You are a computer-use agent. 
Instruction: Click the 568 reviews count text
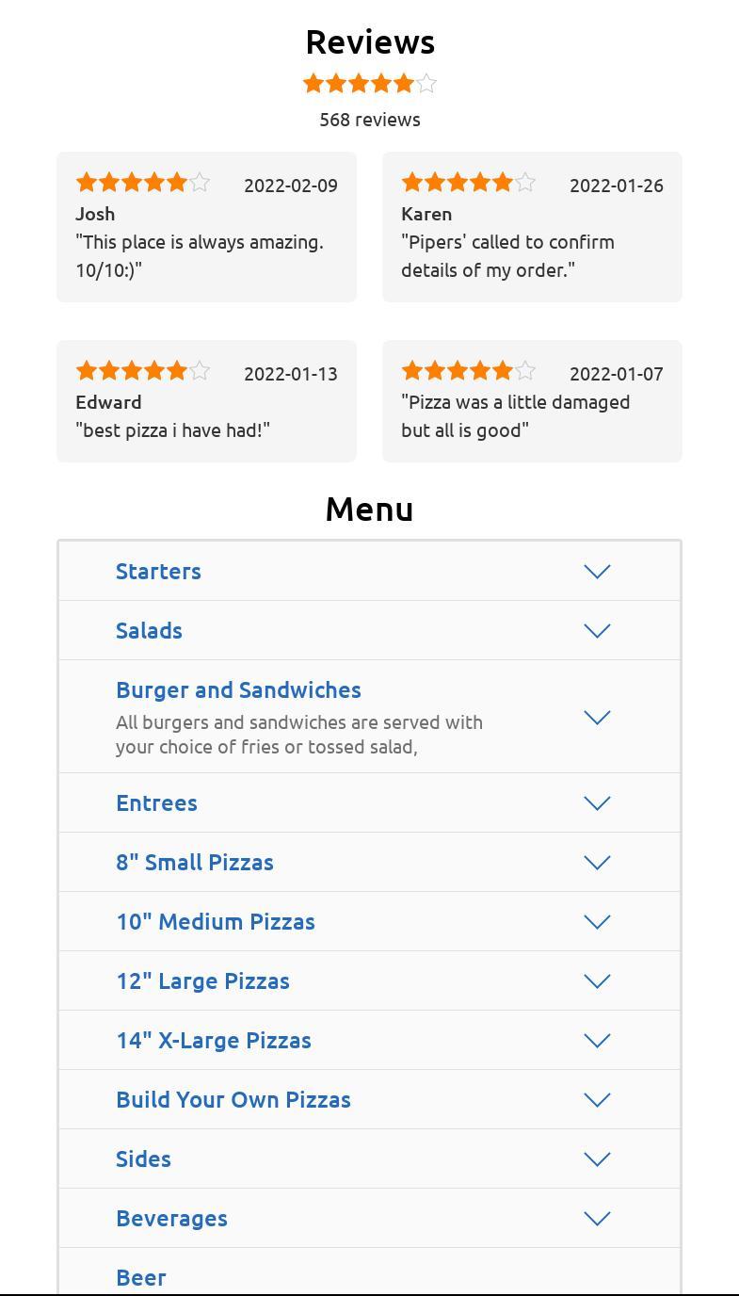370,120
